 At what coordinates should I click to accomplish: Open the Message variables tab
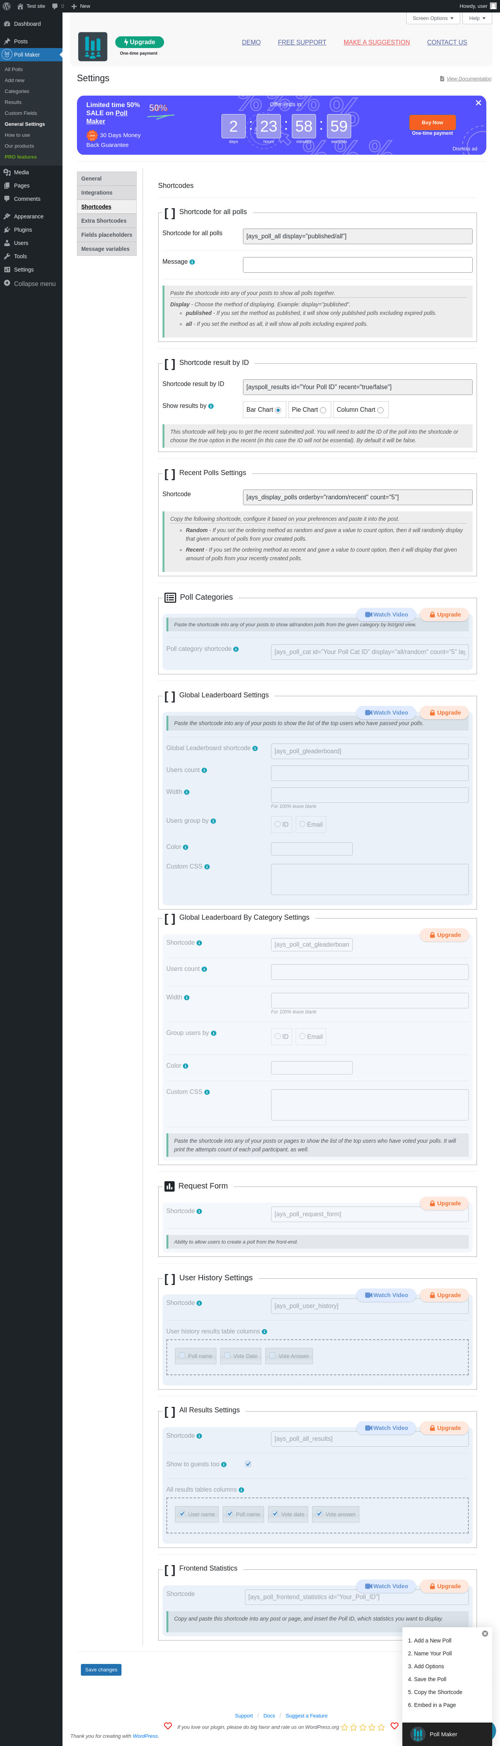pyautogui.click(x=106, y=249)
